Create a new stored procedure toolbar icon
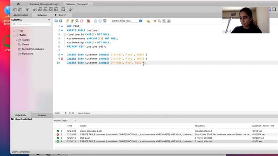278x156 pixels. tap(50, 10)
